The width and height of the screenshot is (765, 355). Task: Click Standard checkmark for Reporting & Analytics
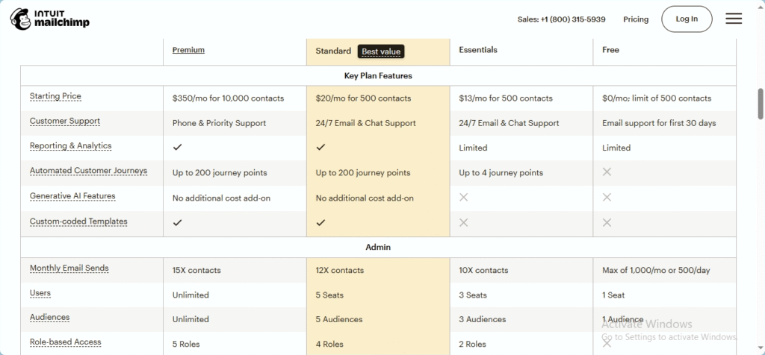click(x=320, y=147)
